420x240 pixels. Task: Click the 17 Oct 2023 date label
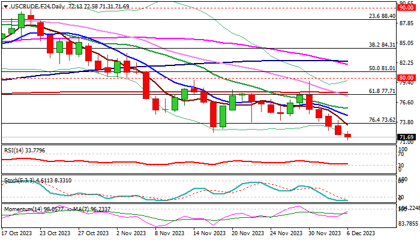[x=17, y=233]
